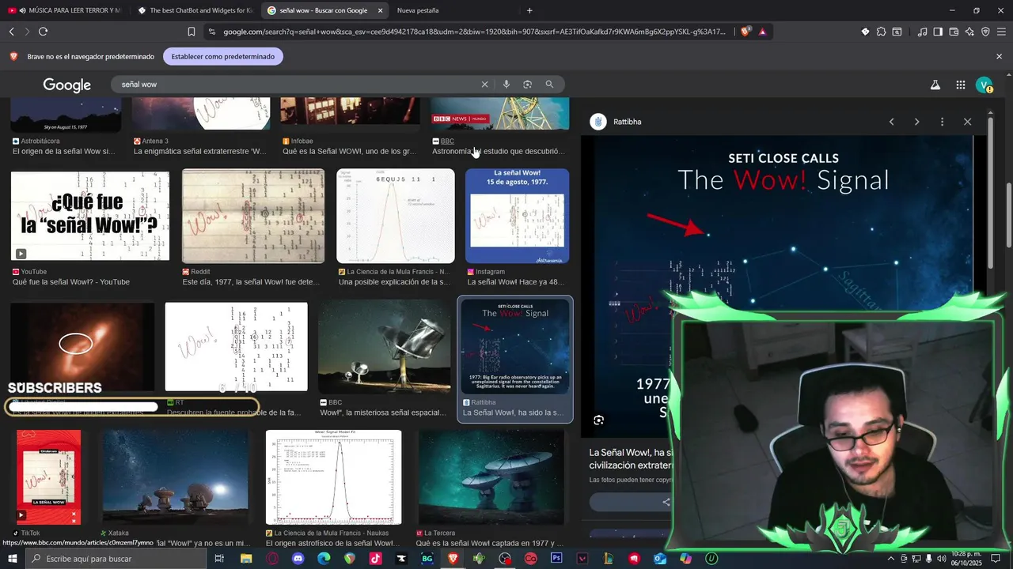Show previous image in preview panel
Viewport: 1013px width, 569px height.
(x=892, y=122)
